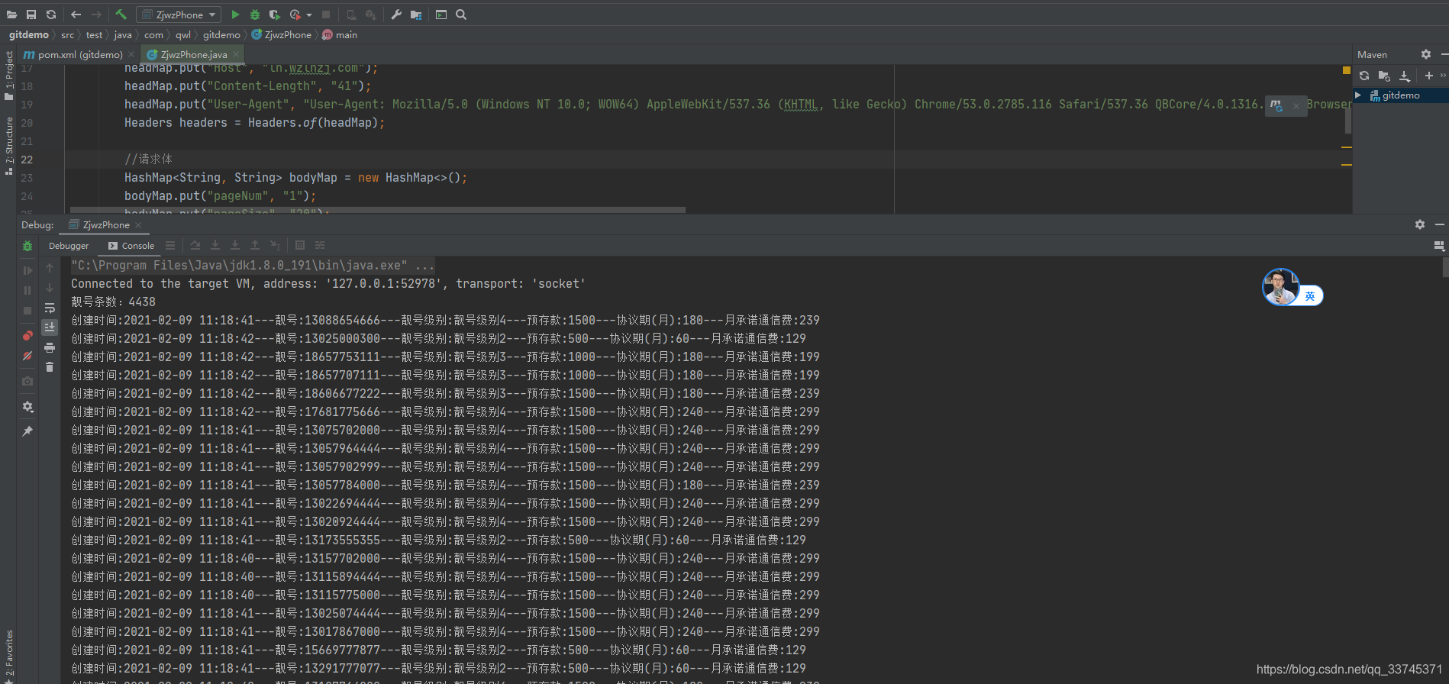
Task: Reload All Maven Projects icon
Action: click(x=1364, y=76)
